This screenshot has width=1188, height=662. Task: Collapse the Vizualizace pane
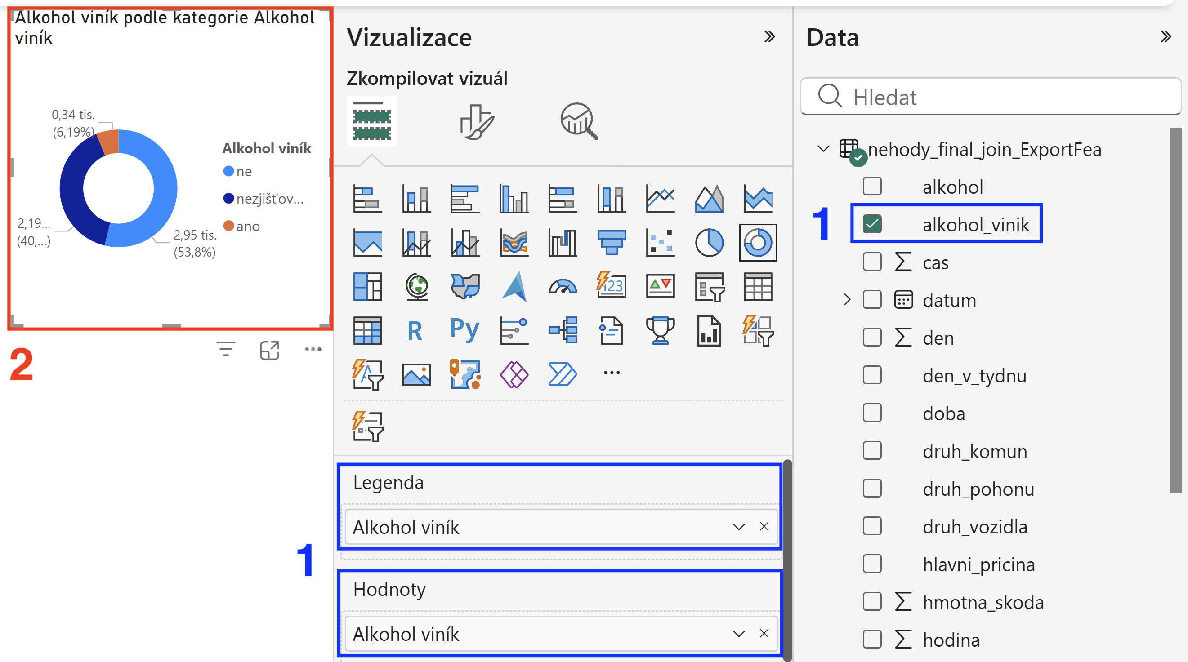769,36
